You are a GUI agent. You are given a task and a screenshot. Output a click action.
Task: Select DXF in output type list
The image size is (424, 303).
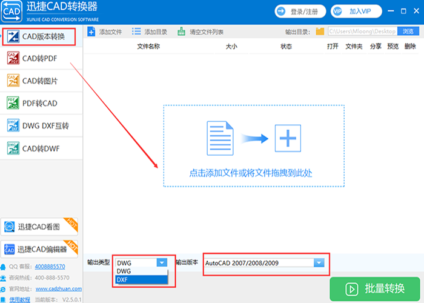[141, 279]
